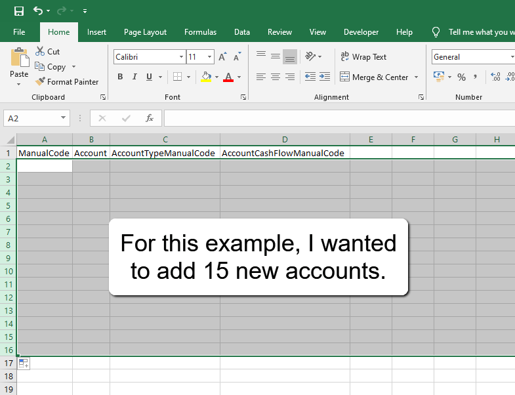Viewport: 515px width, 395px height.
Task: Toggle Italic formatting
Action: tap(135, 77)
